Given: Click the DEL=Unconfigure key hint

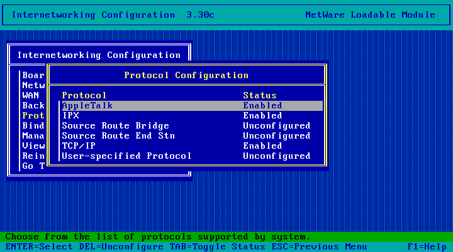Looking at the screenshot, I should 121,247.
